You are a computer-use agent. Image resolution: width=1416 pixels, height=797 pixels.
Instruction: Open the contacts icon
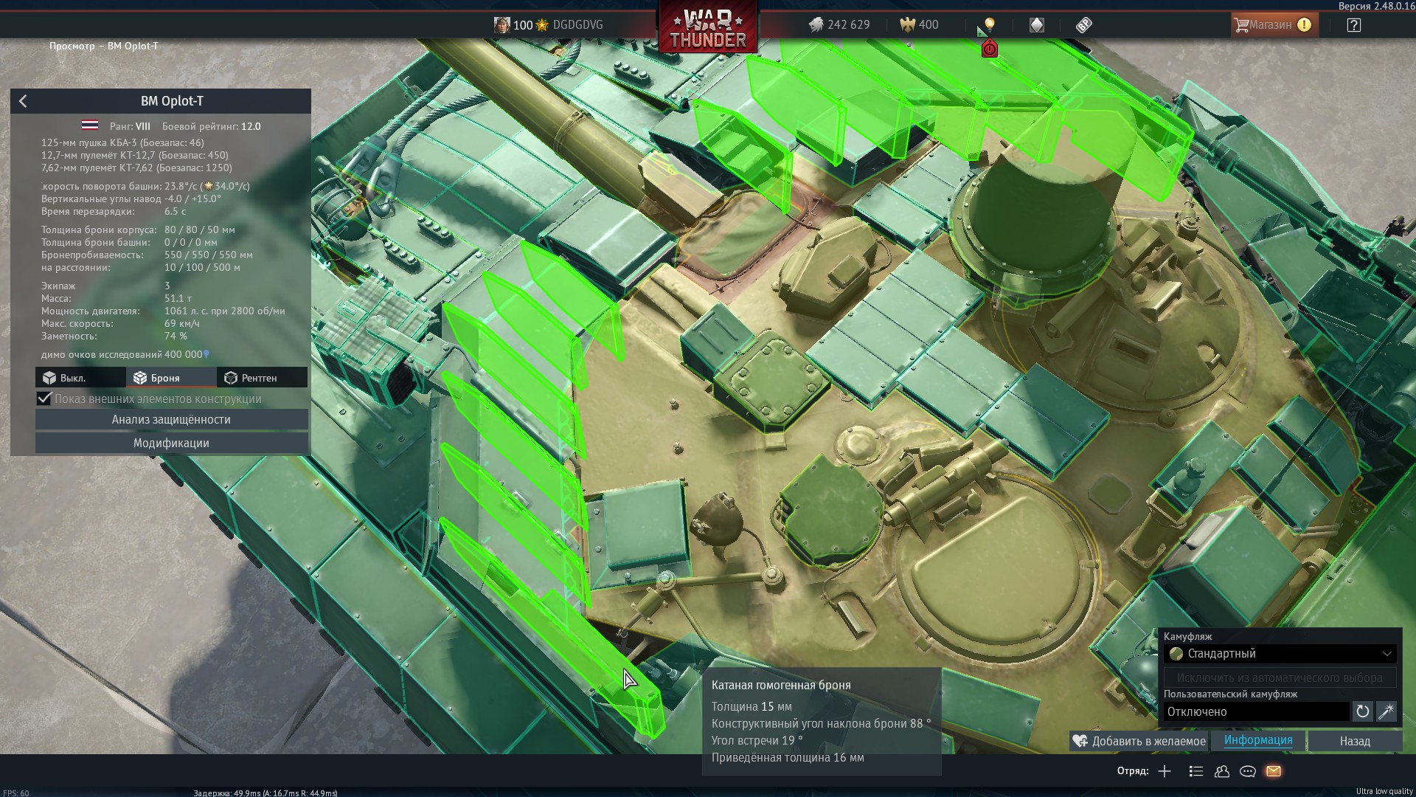[1222, 771]
